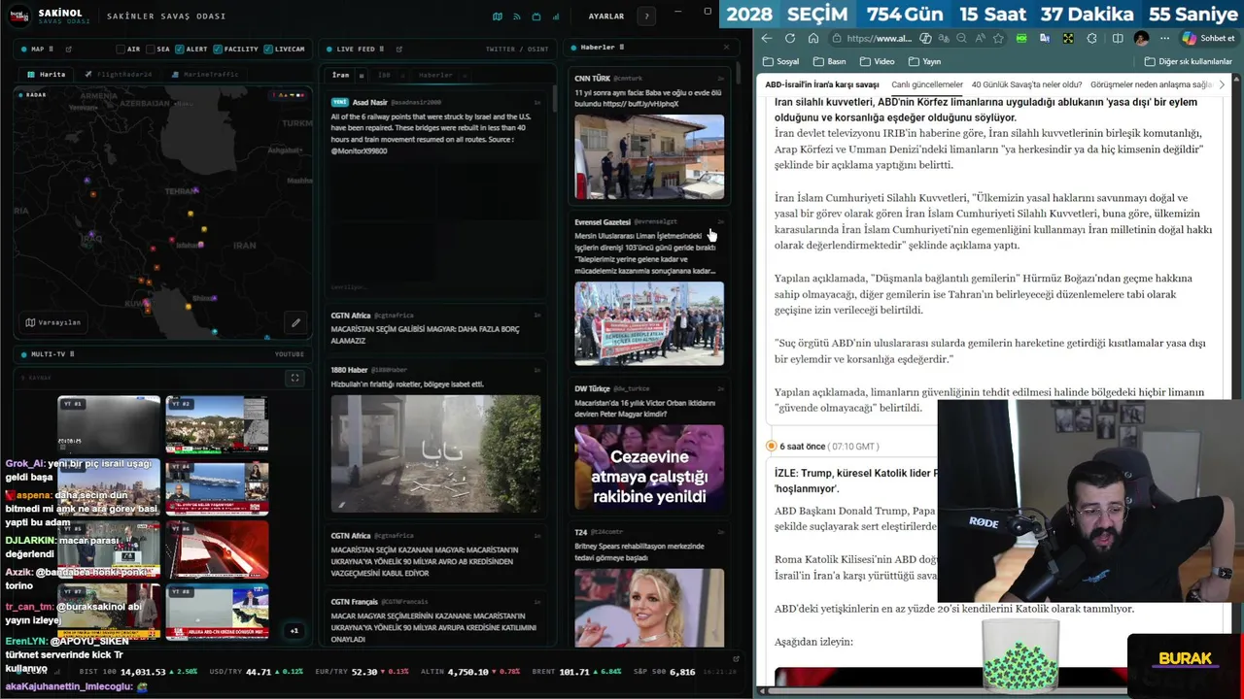
Task: Switch to the MarineTraffic tab
Action: 203,74
